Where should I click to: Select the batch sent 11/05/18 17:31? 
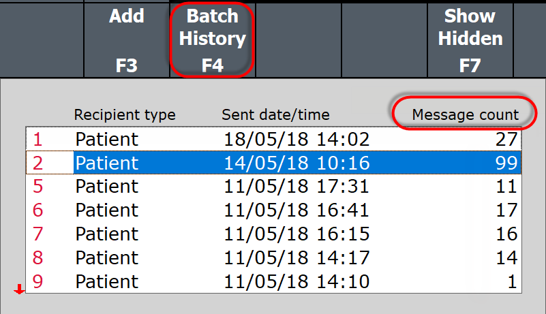pyautogui.click(x=297, y=187)
